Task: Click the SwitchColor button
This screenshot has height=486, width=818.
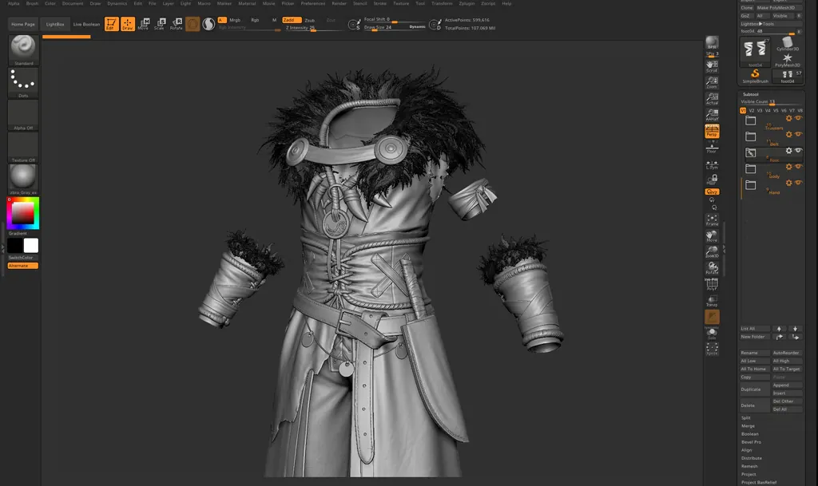Action: [x=23, y=257]
